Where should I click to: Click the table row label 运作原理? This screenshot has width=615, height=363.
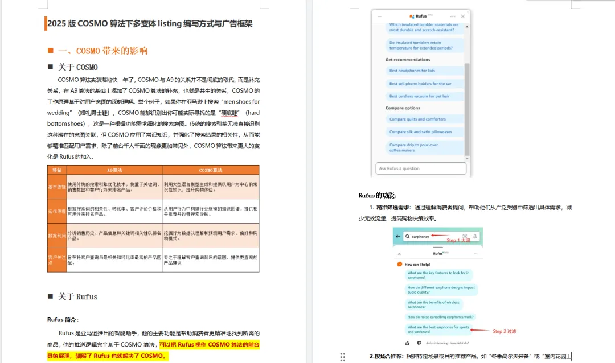click(x=57, y=211)
